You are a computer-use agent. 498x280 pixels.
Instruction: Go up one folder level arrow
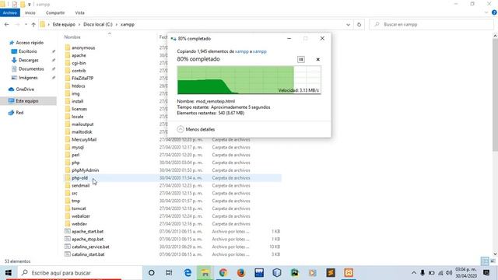(x=33, y=24)
